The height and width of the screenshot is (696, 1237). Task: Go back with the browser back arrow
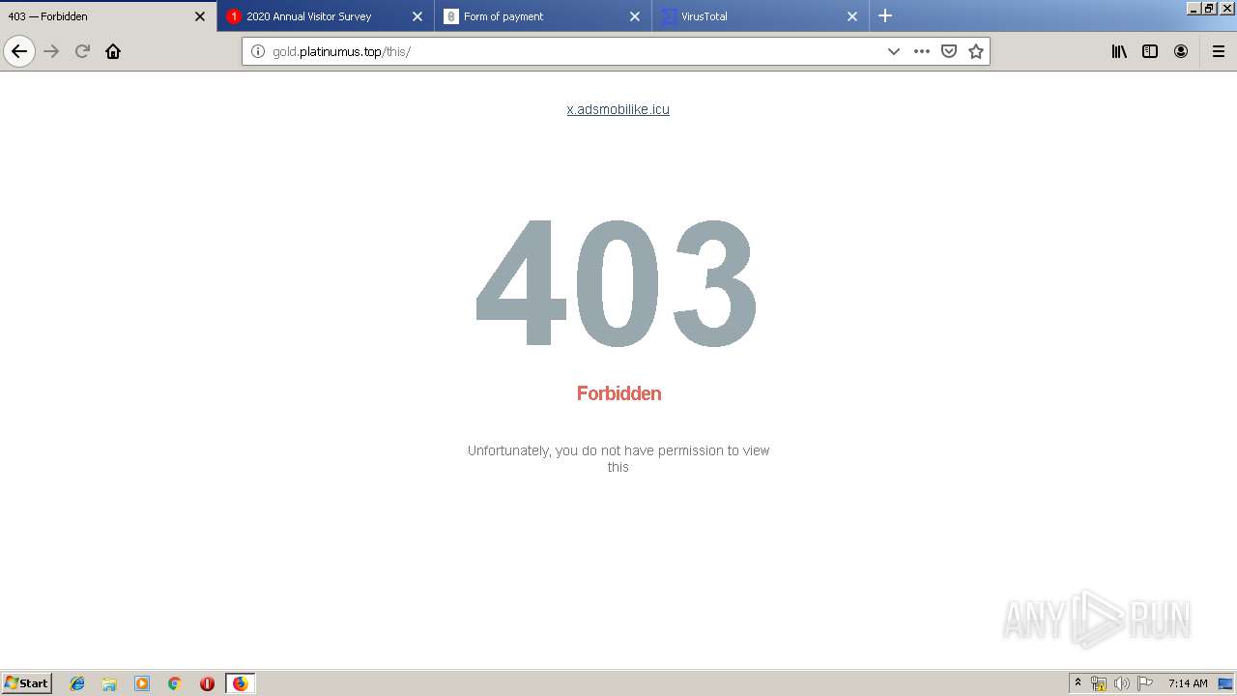point(19,51)
